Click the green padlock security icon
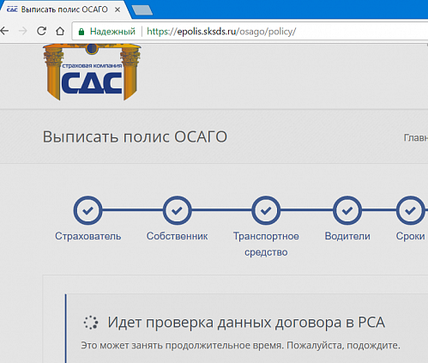Image resolution: width=428 pixels, height=363 pixels. 81,32
